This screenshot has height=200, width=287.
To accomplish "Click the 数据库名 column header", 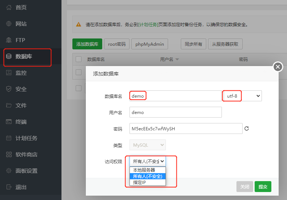I will click(x=96, y=60).
